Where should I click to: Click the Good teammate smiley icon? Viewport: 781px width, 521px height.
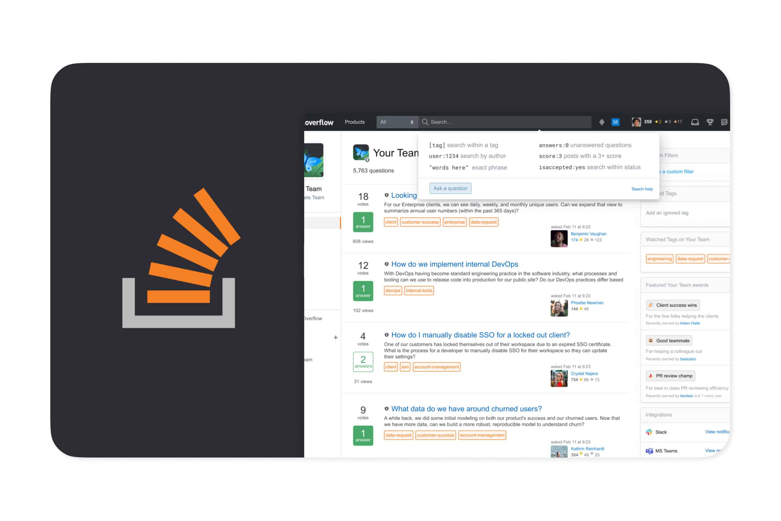(651, 341)
